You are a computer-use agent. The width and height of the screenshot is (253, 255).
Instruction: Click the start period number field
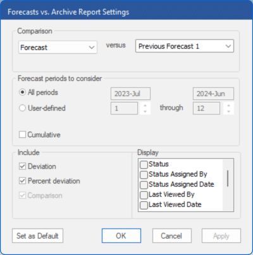124,108
